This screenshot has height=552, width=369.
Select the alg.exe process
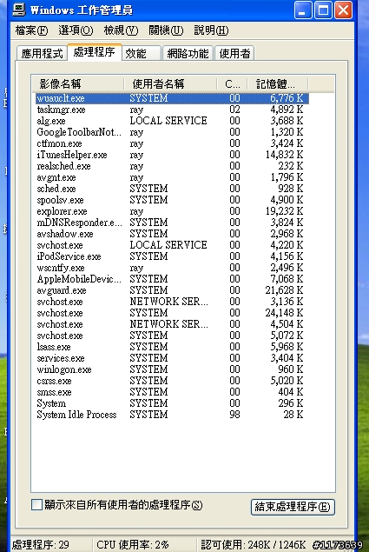172,121
